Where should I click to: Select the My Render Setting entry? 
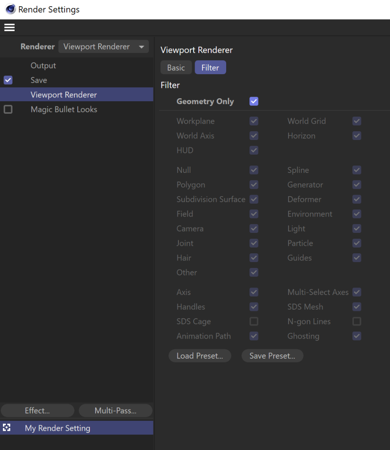click(57, 428)
